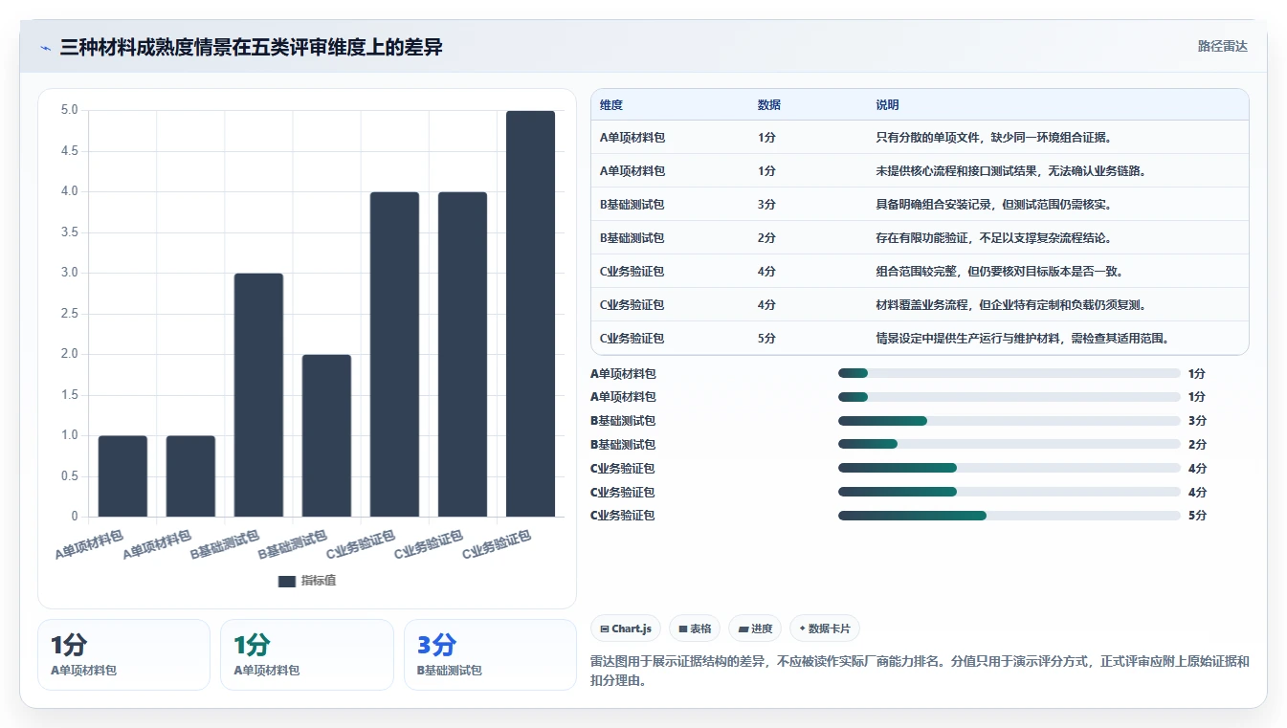Click the 3分 cell in the table
1287x728 pixels.
coord(766,205)
